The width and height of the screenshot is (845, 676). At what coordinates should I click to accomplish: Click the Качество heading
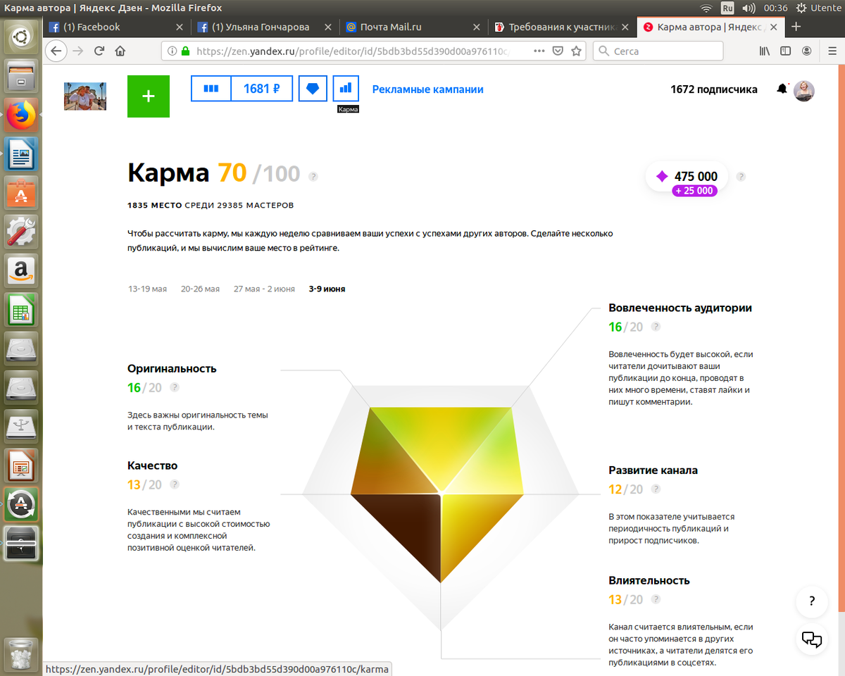[x=152, y=465]
